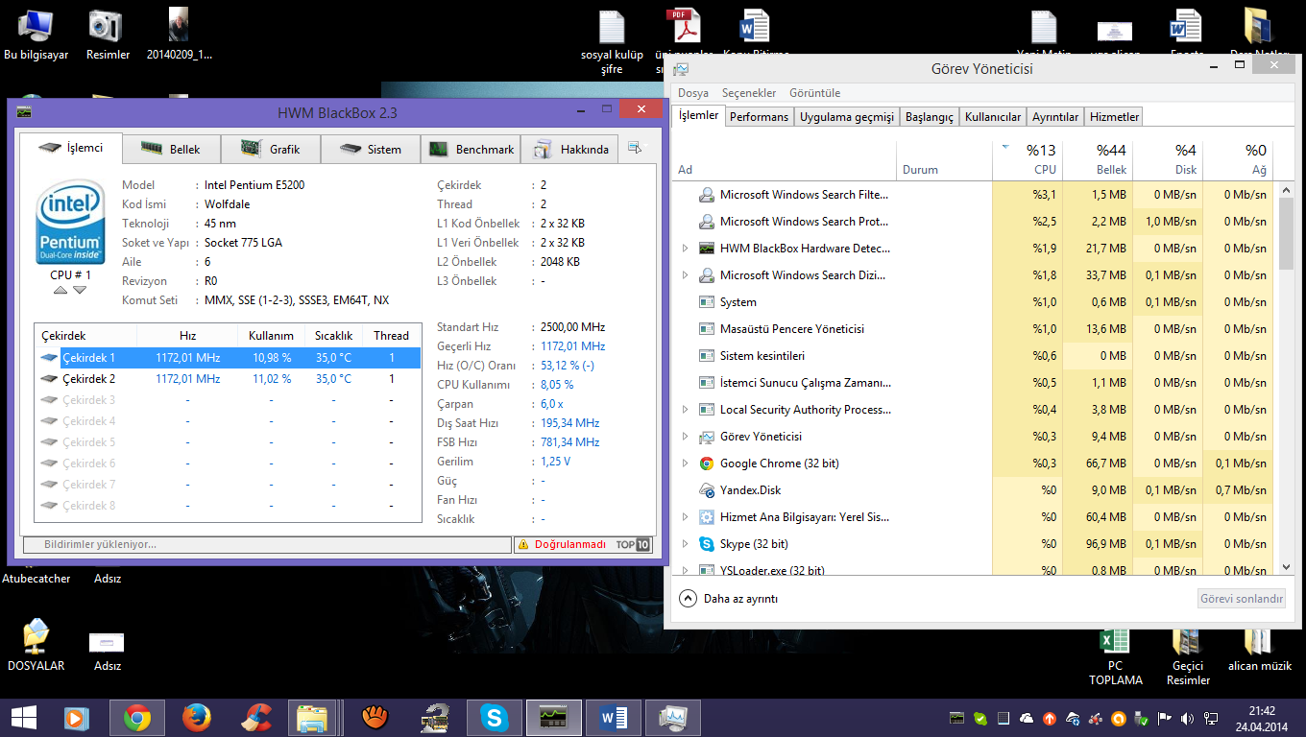
Task: Select the Resimler desktop icon
Action: pyautogui.click(x=108, y=35)
